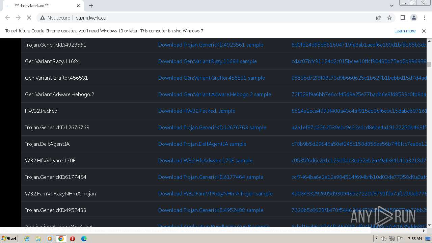The image size is (432, 243).
Task: Open the Windows Start menu
Action: pyautogui.click(x=9, y=238)
